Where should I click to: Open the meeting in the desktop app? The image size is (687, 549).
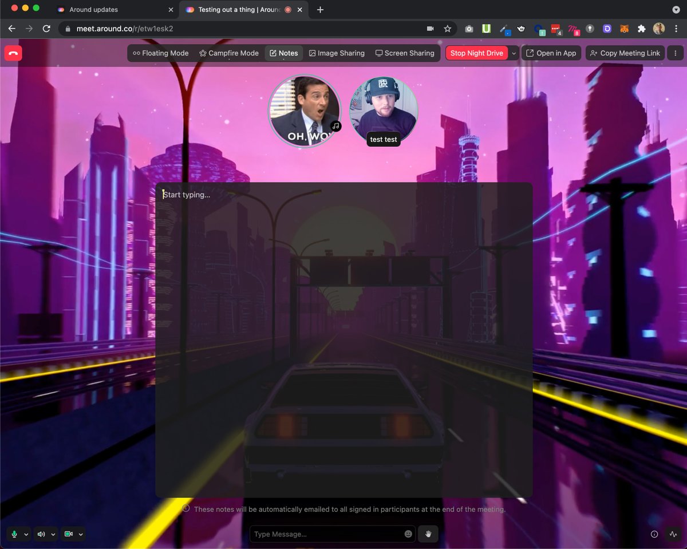[551, 53]
